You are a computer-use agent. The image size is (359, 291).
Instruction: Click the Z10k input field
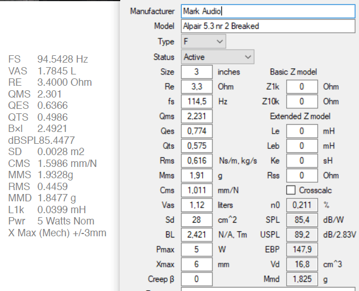tap(302, 102)
